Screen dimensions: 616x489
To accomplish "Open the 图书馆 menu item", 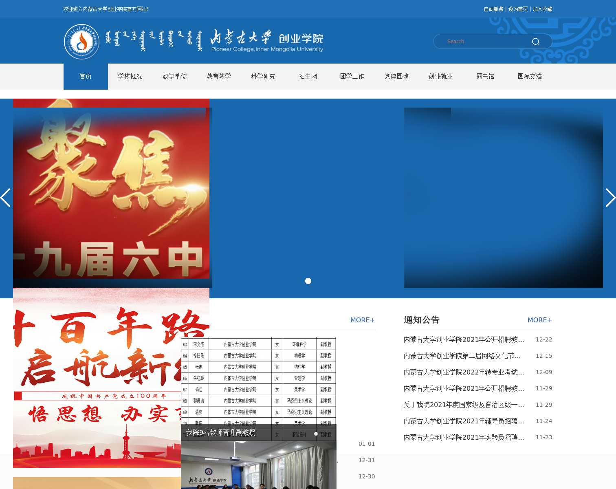I will (x=485, y=76).
